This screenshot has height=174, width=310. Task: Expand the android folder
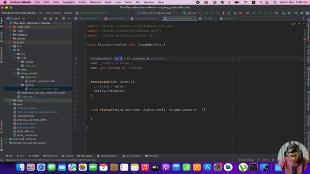click(x=10, y=35)
